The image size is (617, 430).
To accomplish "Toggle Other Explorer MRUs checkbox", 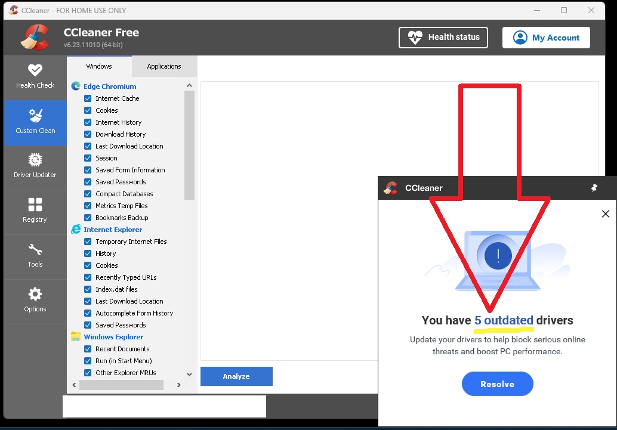I will [88, 373].
